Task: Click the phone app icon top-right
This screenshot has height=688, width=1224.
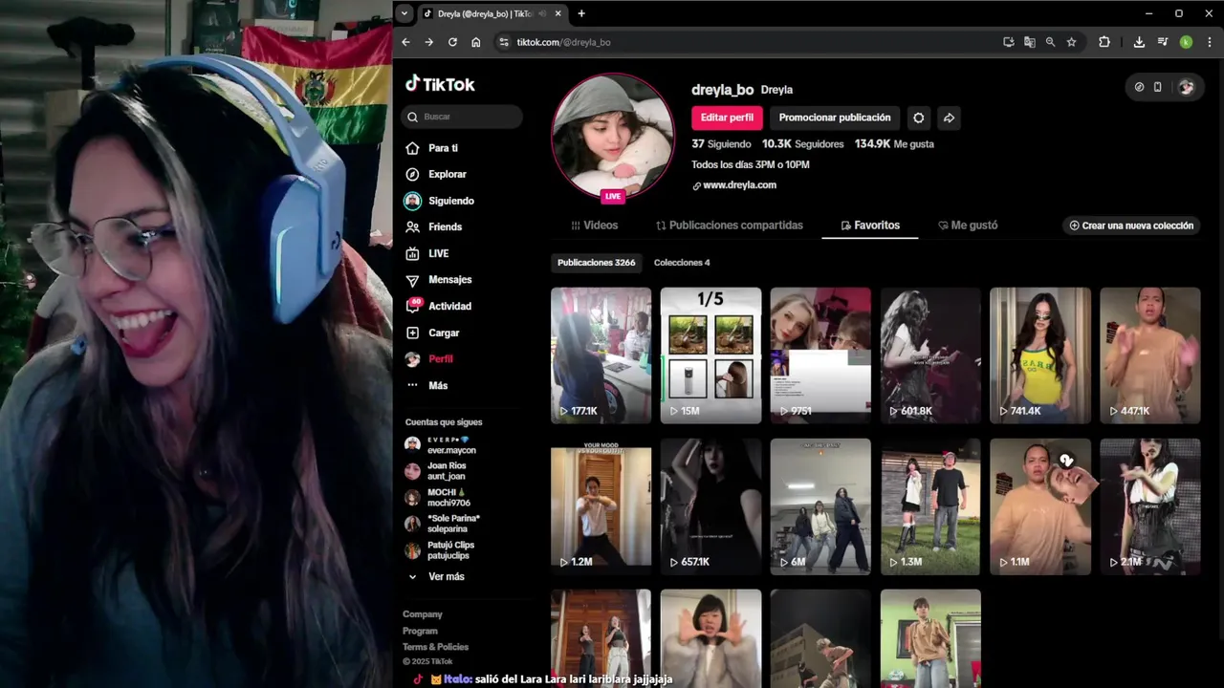Action: pos(1157,87)
